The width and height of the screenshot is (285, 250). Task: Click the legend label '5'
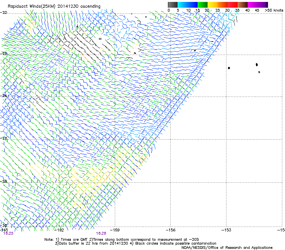click(178, 10)
